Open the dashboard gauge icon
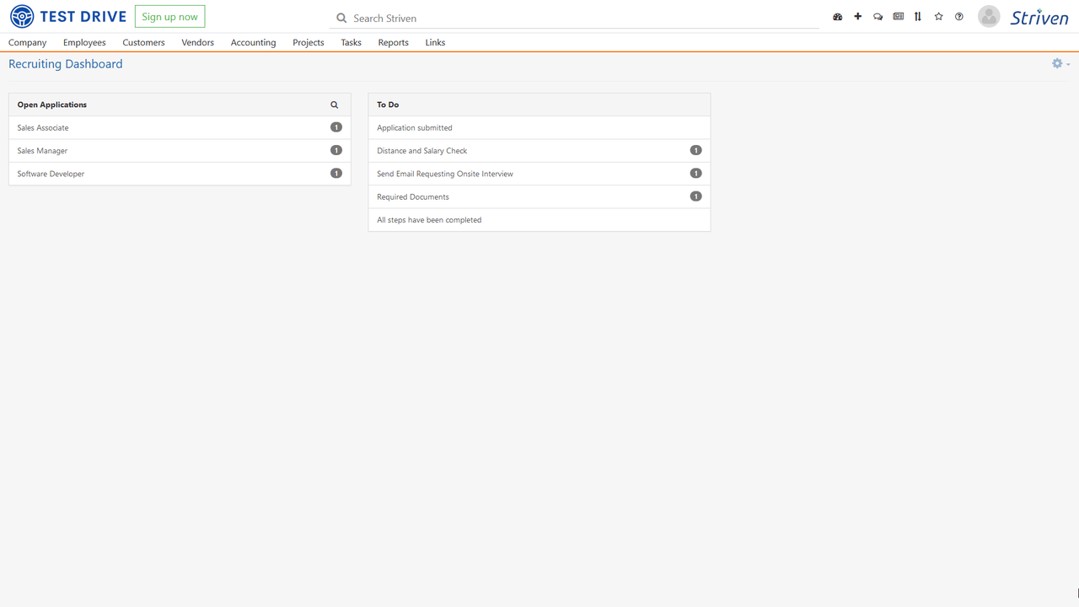Viewport: 1079px width, 607px height. [x=837, y=17]
